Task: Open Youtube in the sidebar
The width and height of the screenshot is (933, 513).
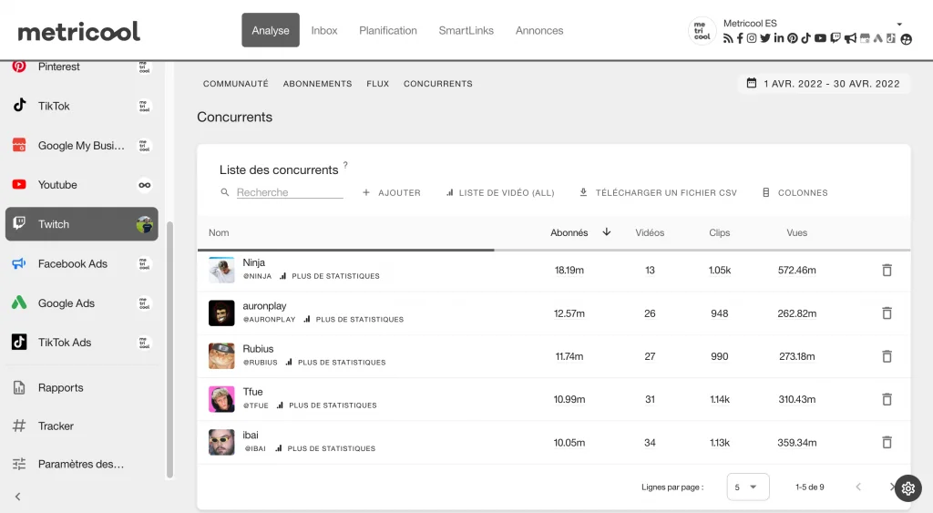Action: pos(81,184)
